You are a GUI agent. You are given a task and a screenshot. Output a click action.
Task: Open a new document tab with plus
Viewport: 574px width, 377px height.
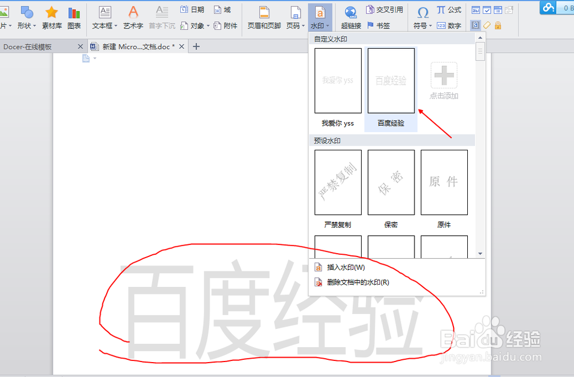(x=196, y=46)
